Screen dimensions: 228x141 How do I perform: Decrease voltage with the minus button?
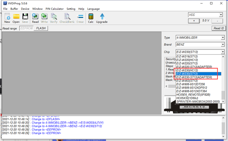coord(217,21)
